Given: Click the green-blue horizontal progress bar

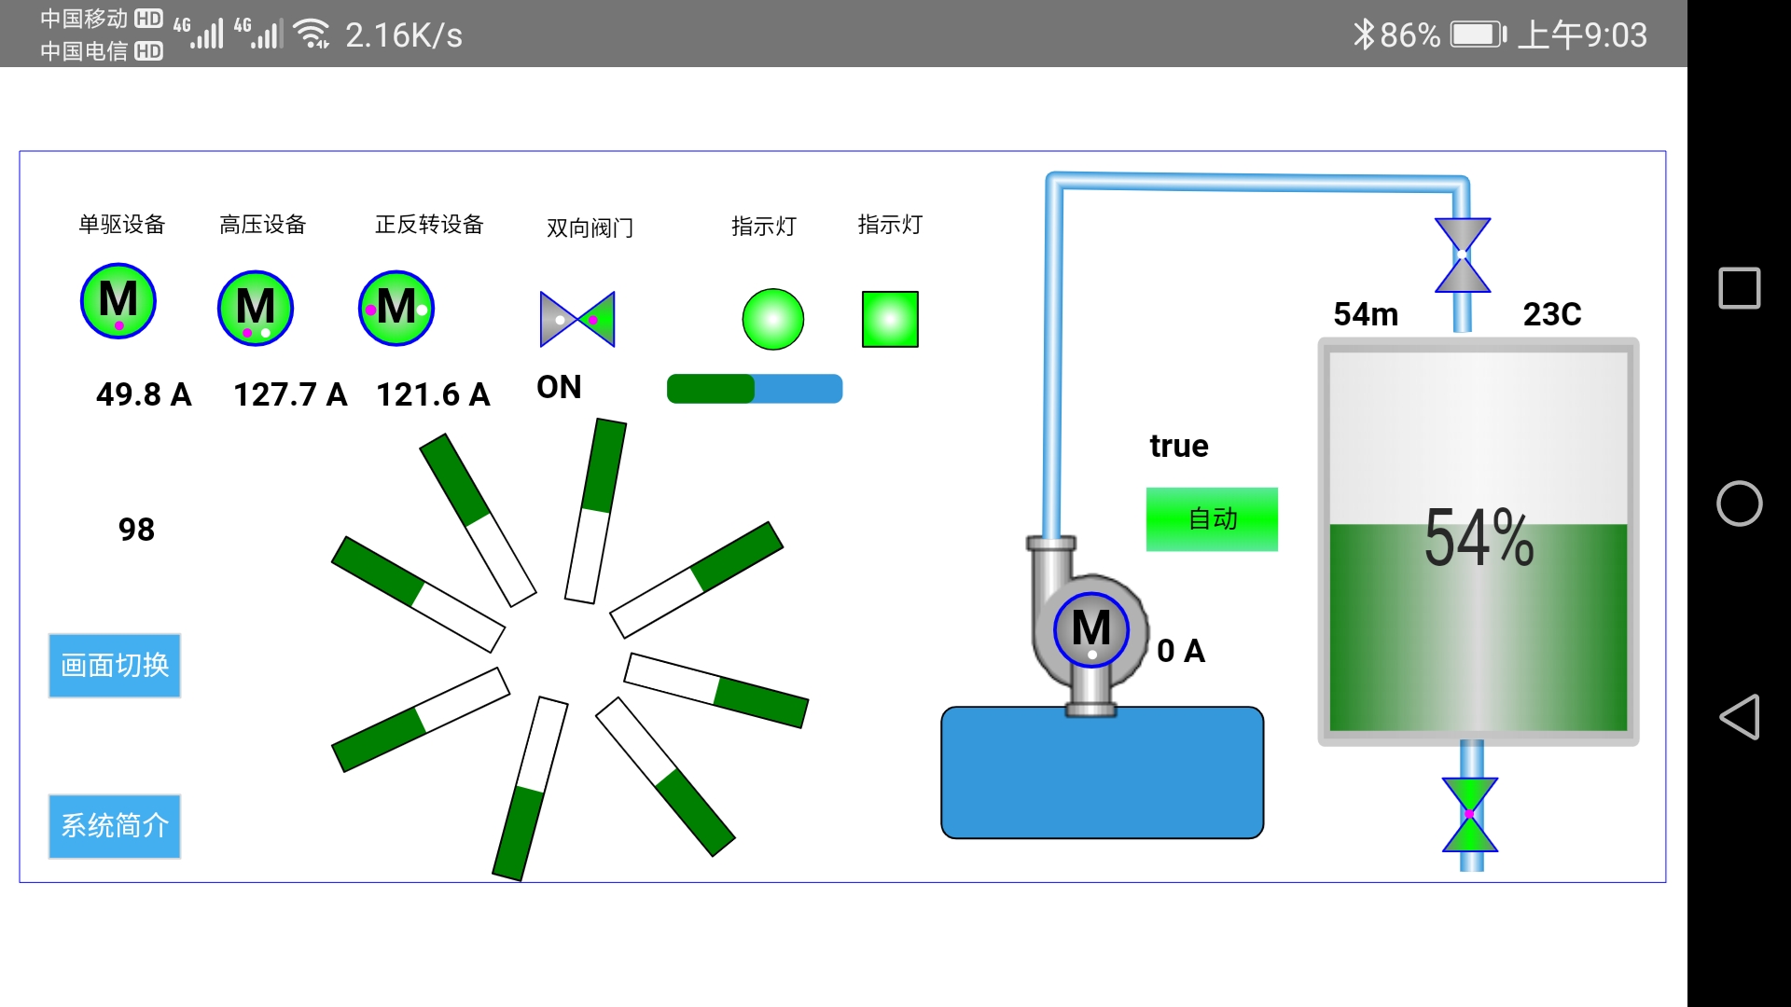Looking at the screenshot, I should click(755, 389).
